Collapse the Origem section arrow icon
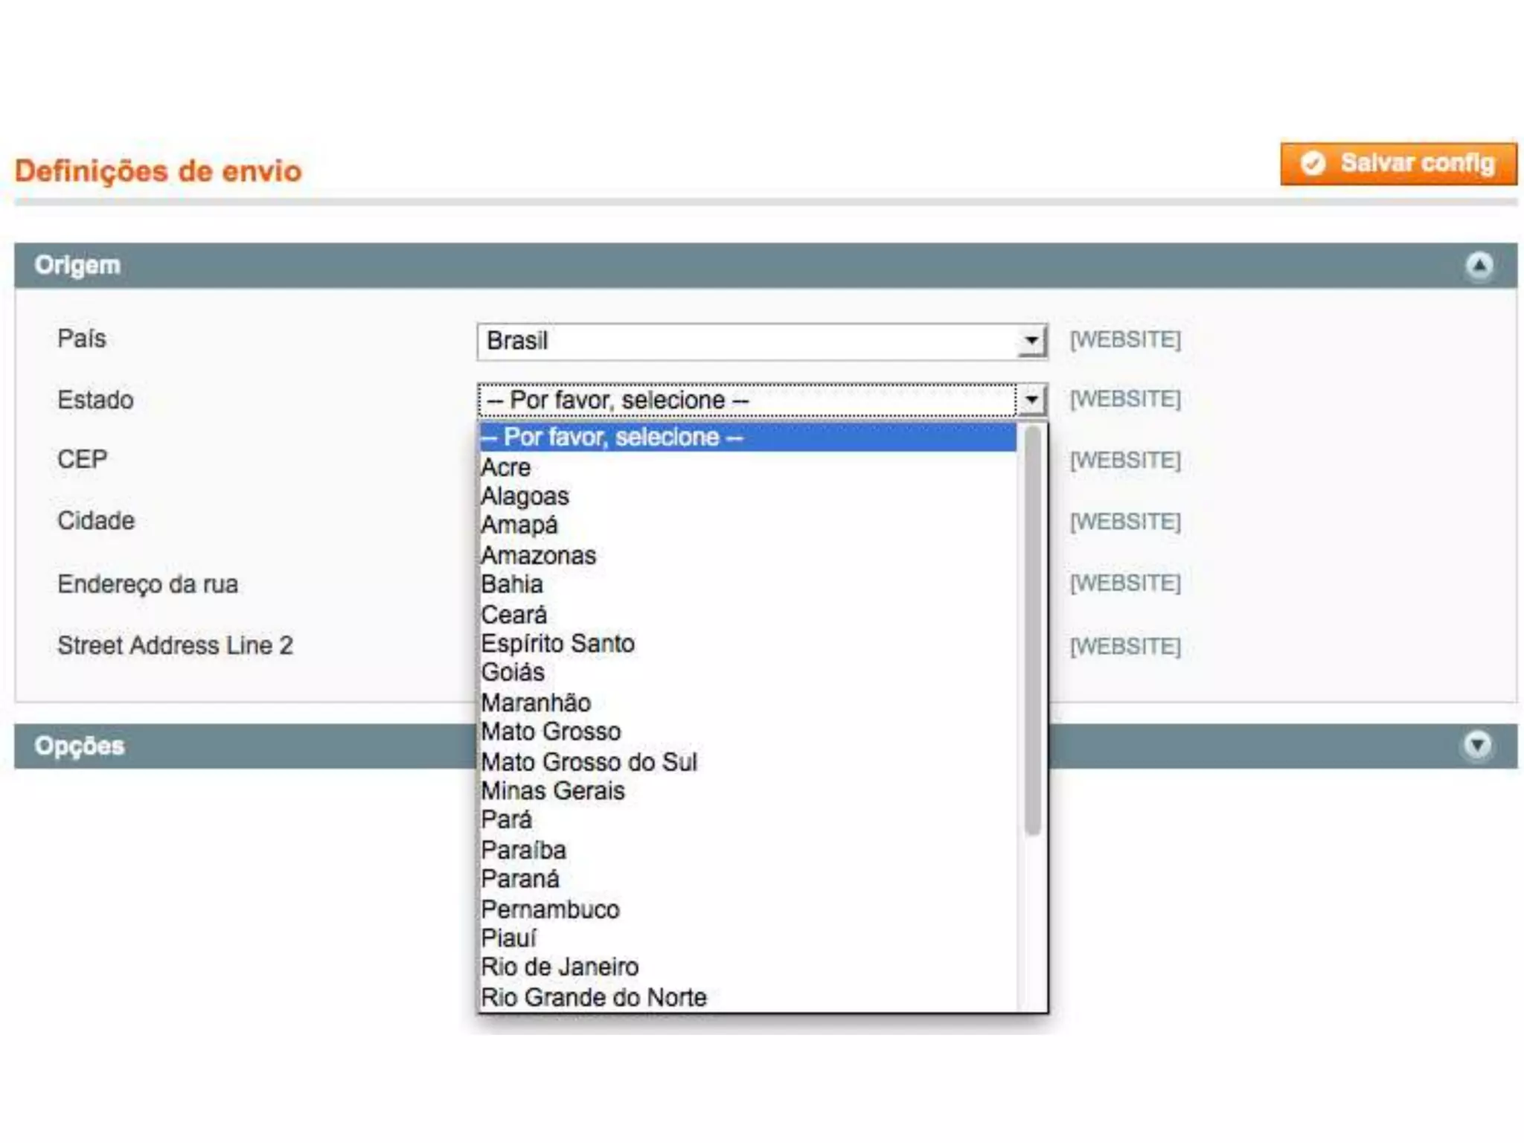 coord(1479,266)
